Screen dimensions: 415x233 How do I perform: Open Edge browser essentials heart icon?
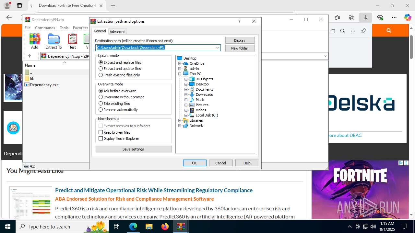[380, 17]
